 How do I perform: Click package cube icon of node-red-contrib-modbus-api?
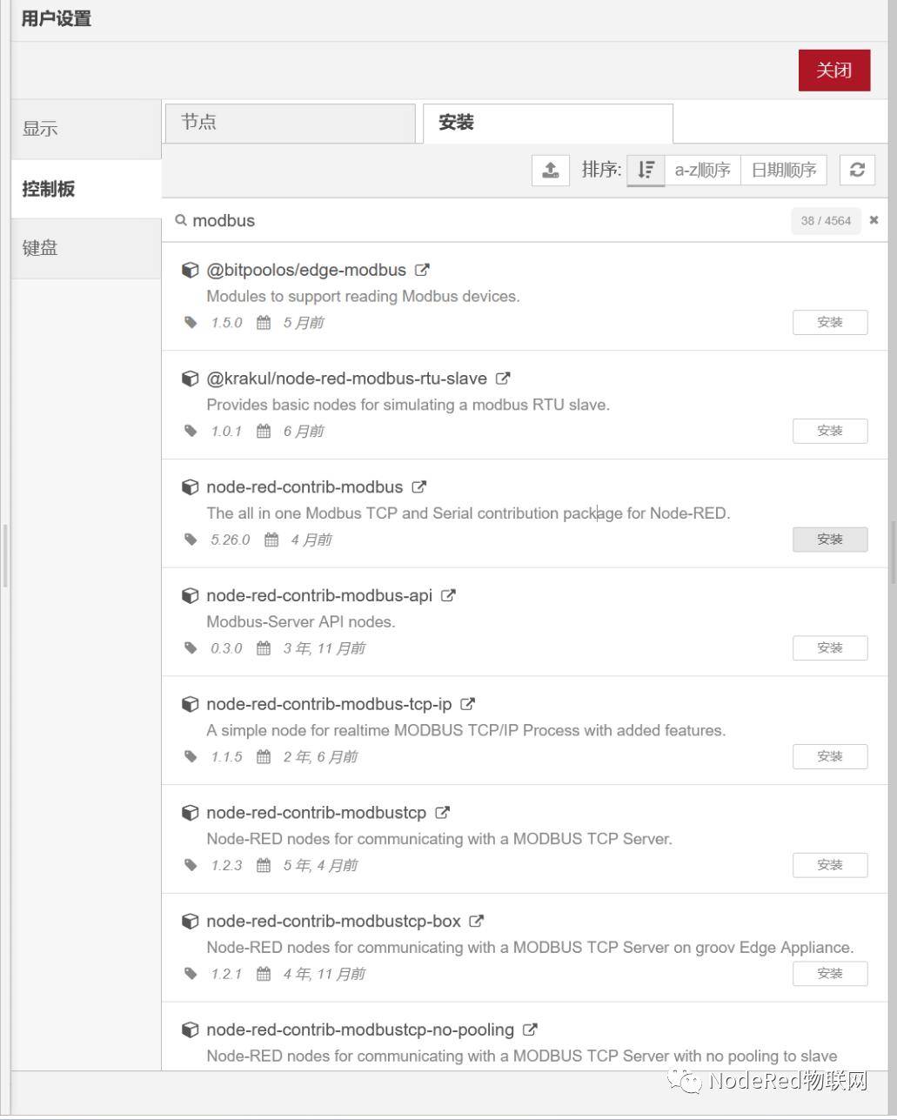[x=190, y=596]
